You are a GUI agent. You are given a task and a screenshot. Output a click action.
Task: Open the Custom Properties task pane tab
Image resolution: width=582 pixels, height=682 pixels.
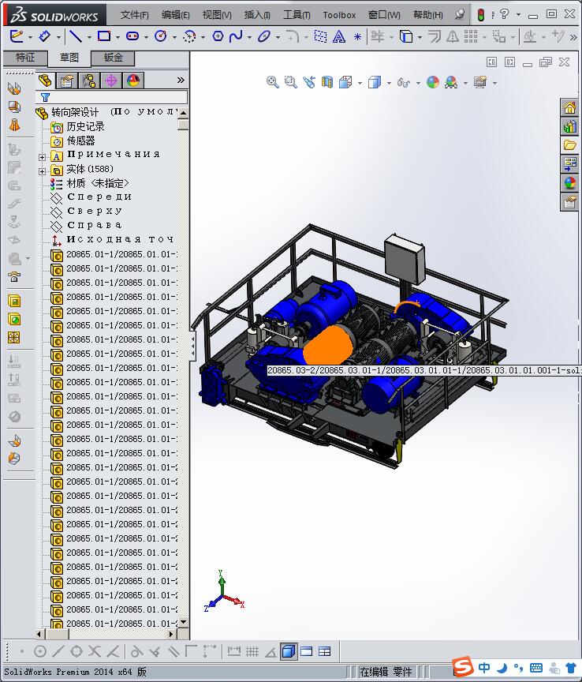570,202
